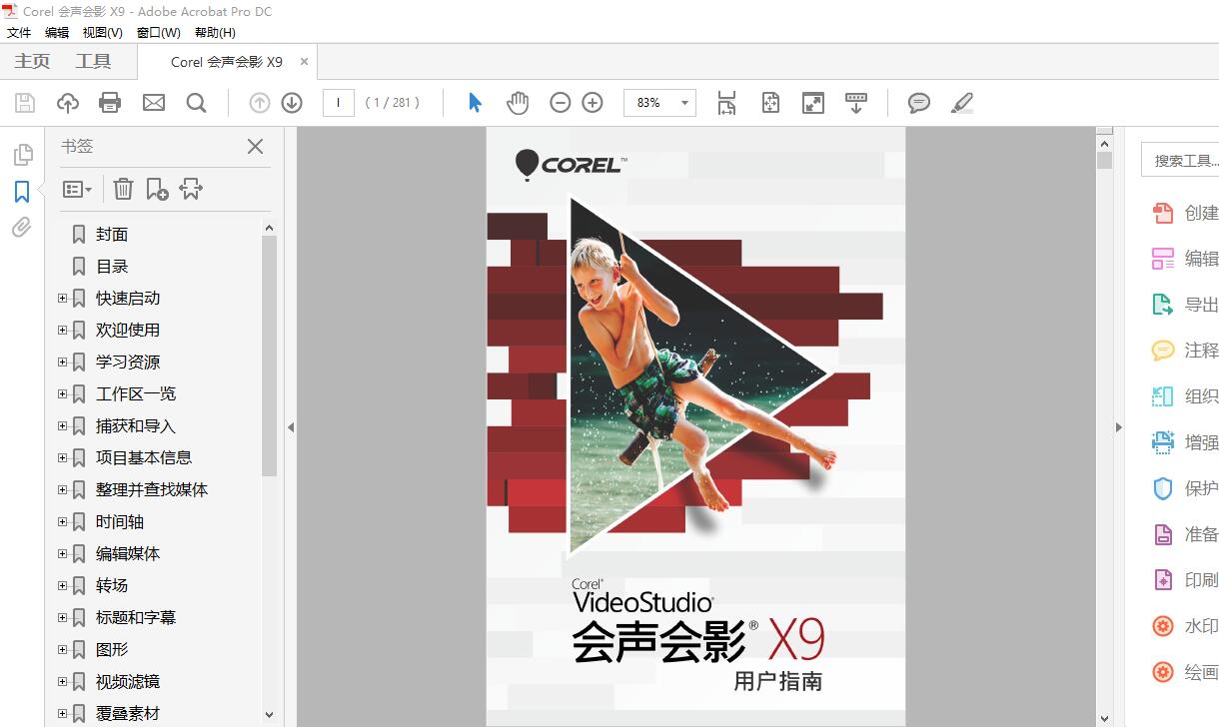The width and height of the screenshot is (1219, 727).
Task: Click the email attachment icon
Action: [x=153, y=102]
